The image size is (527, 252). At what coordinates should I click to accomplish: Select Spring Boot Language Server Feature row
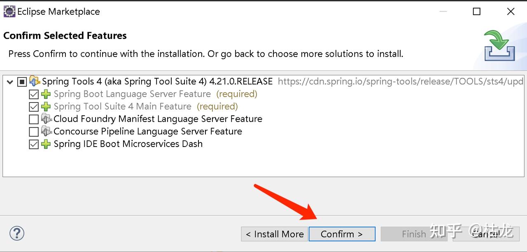pos(132,94)
